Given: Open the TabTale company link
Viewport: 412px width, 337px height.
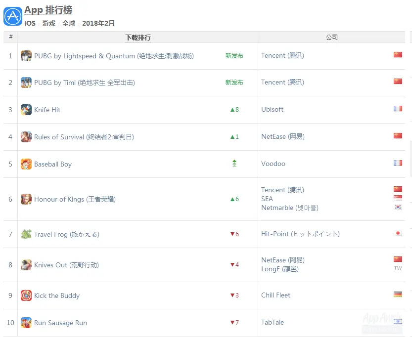Looking at the screenshot, I should pyautogui.click(x=273, y=322).
